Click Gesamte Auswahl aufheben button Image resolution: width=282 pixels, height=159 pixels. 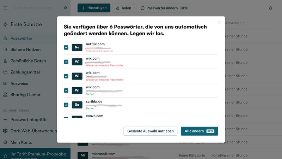pos(150,131)
